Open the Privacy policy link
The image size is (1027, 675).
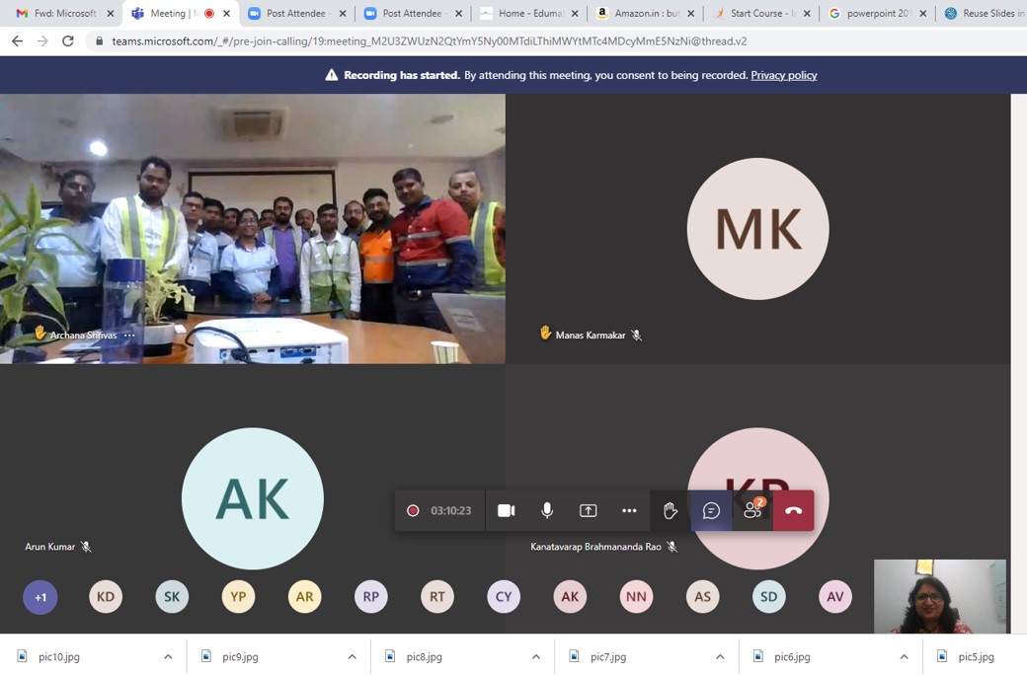pos(783,75)
